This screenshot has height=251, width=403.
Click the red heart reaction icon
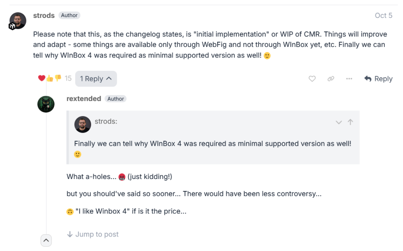point(42,78)
